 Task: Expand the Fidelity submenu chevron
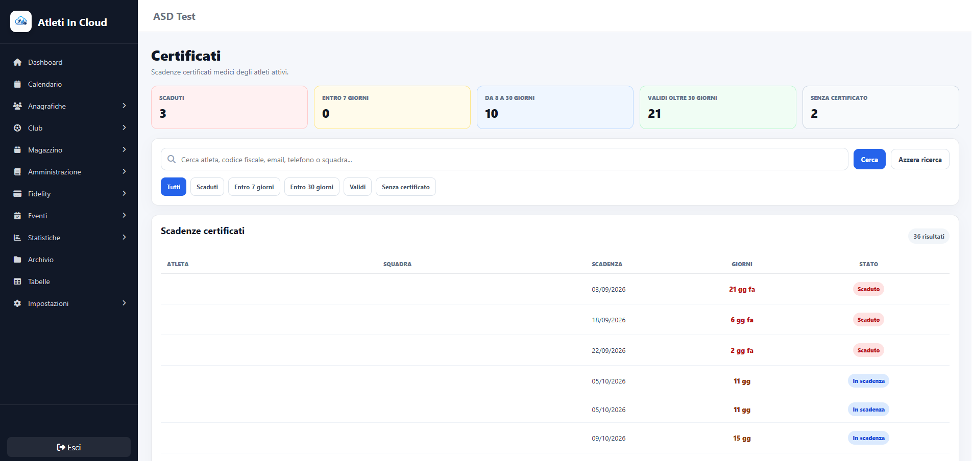click(x=124, y=193)
